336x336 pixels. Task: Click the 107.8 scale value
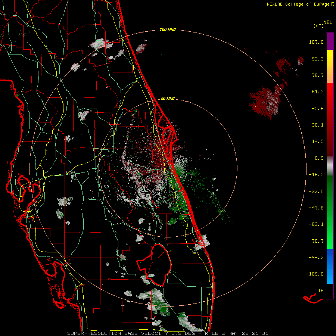316,42
